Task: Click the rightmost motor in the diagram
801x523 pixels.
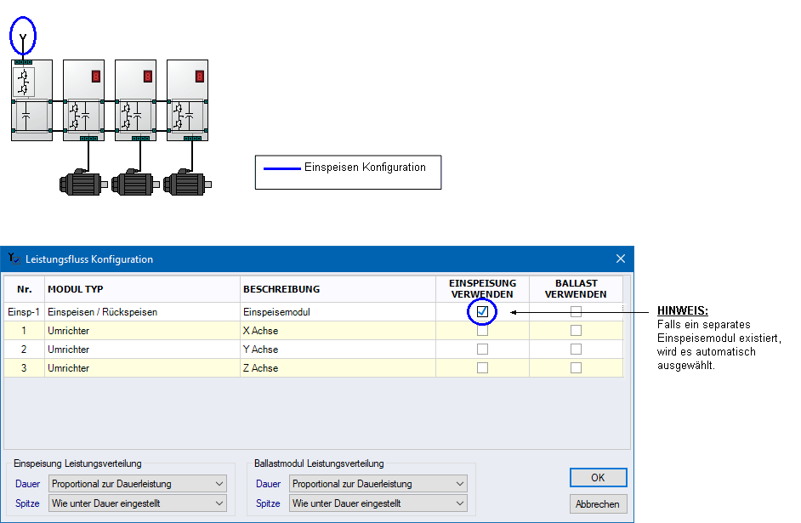Action: coord(185,182)
